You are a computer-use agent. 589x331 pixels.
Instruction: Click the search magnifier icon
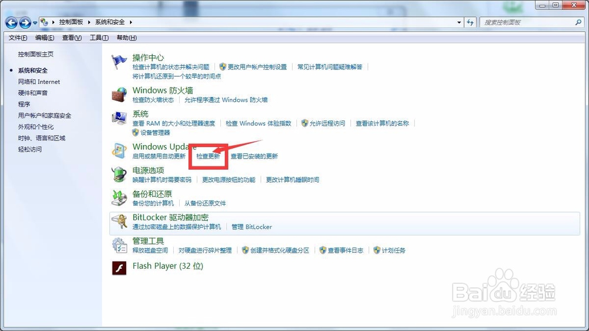578,22
